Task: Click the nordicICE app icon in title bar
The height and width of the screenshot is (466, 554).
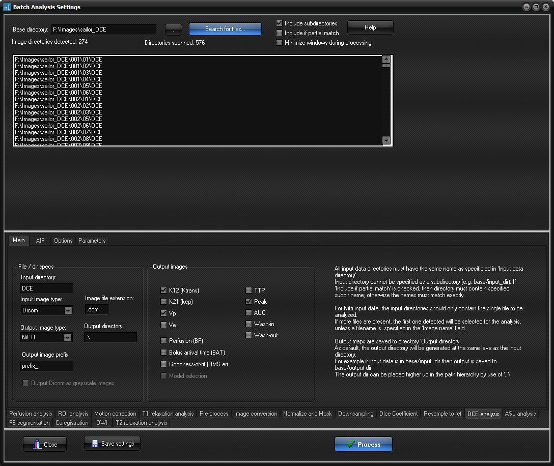Action: [x=7, y=7]
